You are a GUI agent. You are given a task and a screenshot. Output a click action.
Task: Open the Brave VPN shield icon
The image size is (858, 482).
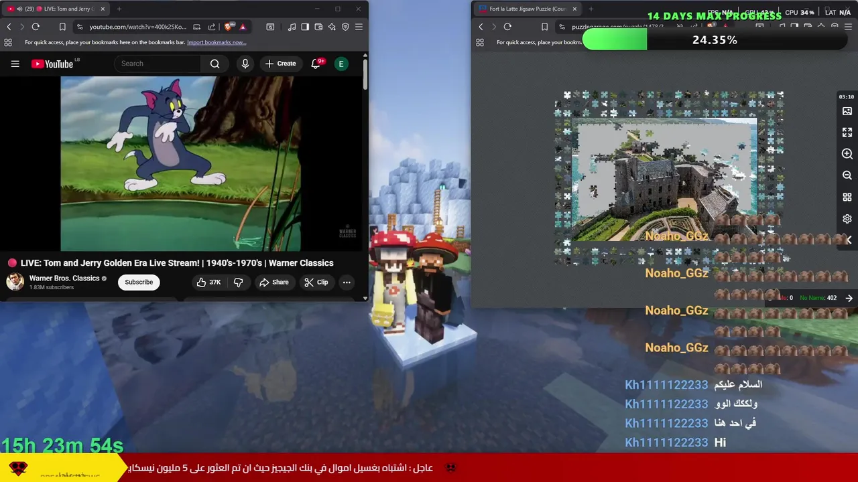(345, 27)
